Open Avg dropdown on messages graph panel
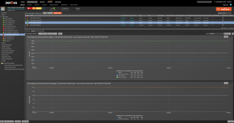 pos(226,83)
